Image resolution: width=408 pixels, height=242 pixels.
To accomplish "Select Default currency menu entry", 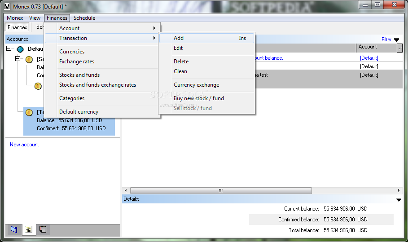I will pyautogui.click(x=102, y=112).
